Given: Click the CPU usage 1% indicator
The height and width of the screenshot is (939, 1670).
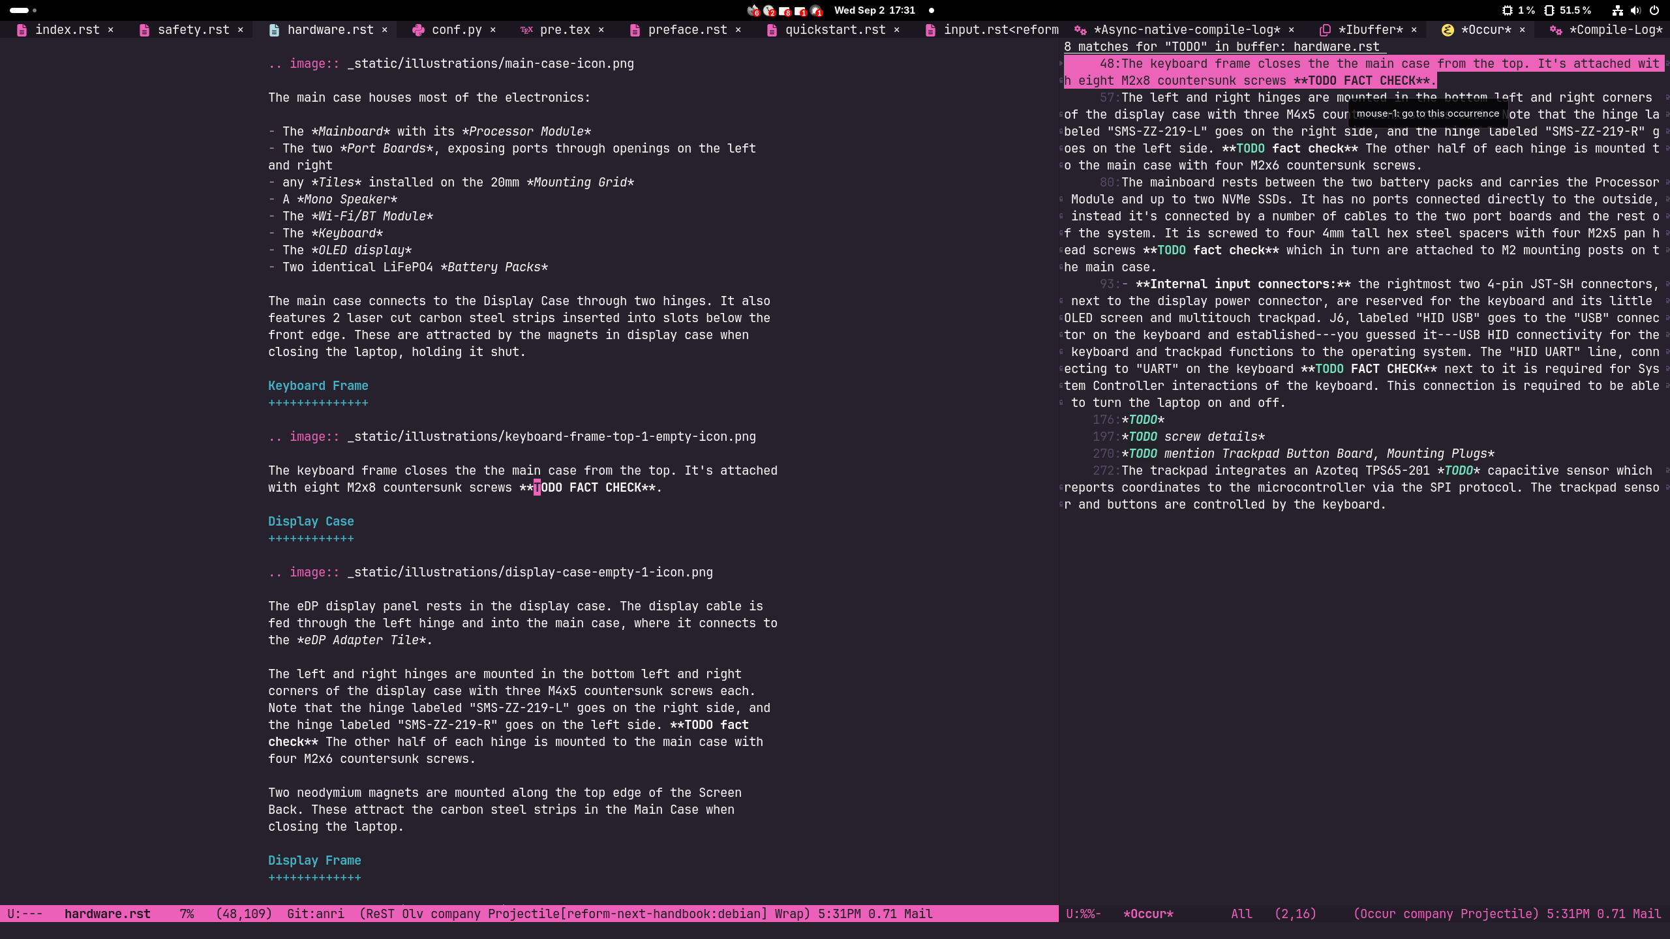Looking at the screenshot, I should pyautogui.click(x=1518, y=10).
